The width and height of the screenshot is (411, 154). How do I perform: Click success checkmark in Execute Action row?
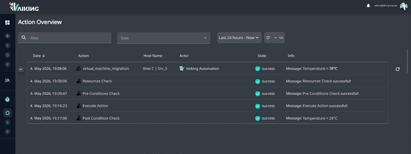click(258, 106)
